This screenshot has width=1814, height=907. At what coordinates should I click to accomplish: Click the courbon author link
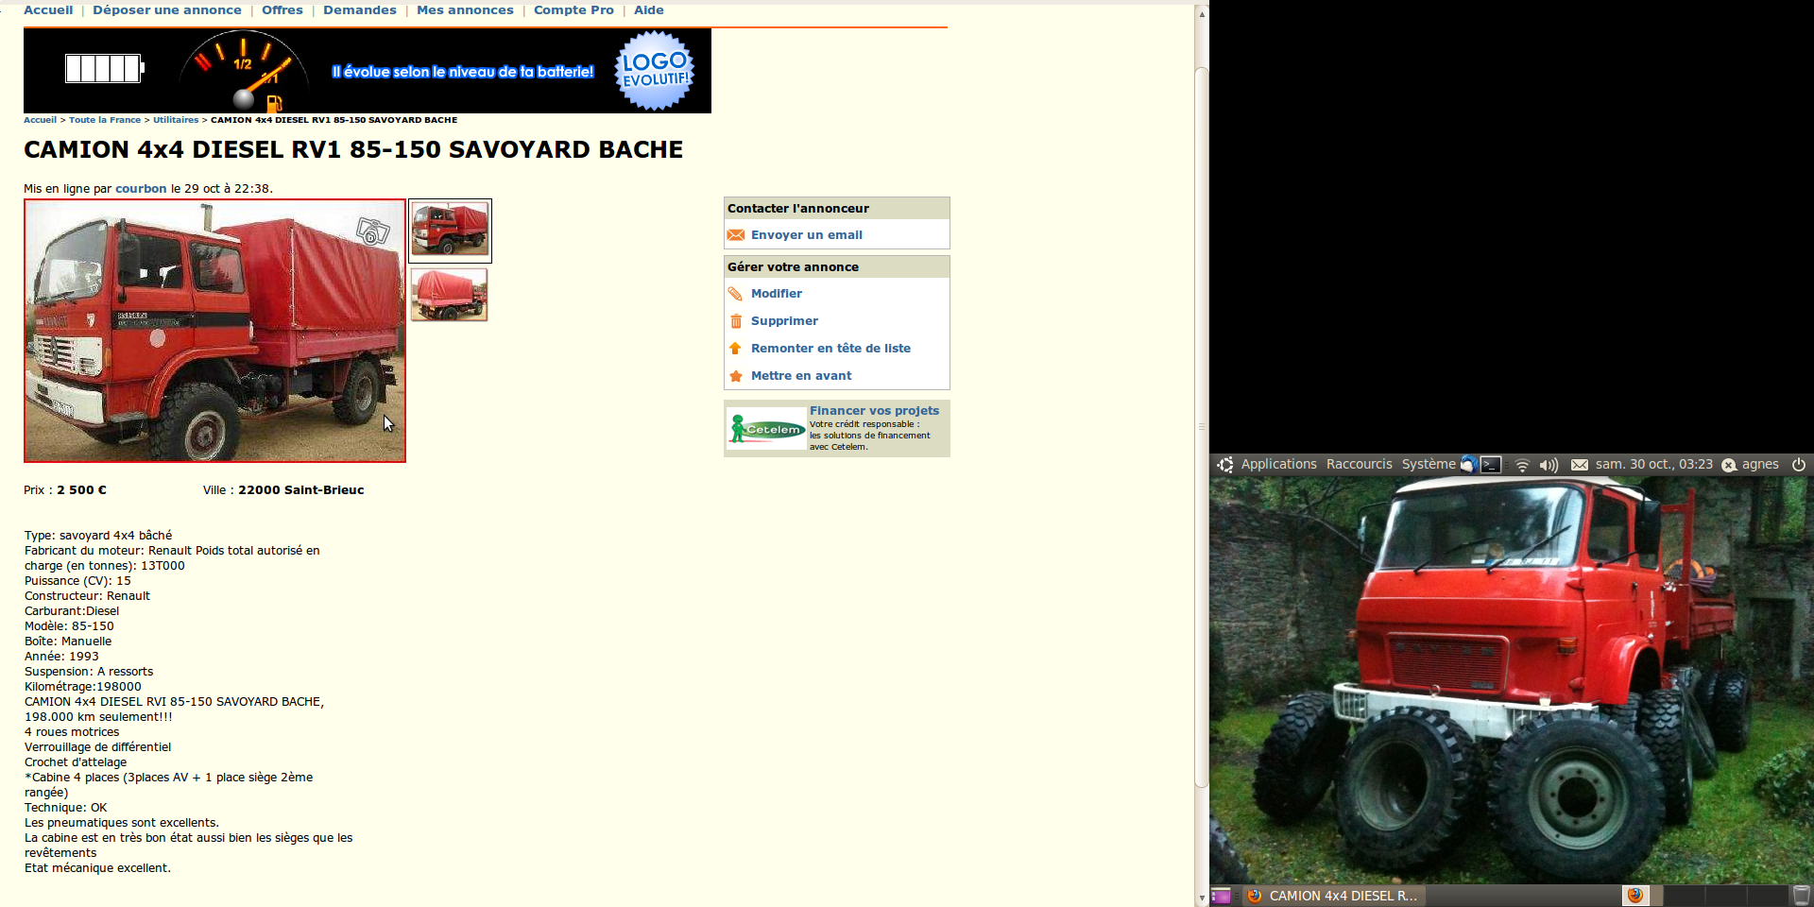[x=141, y=189]
